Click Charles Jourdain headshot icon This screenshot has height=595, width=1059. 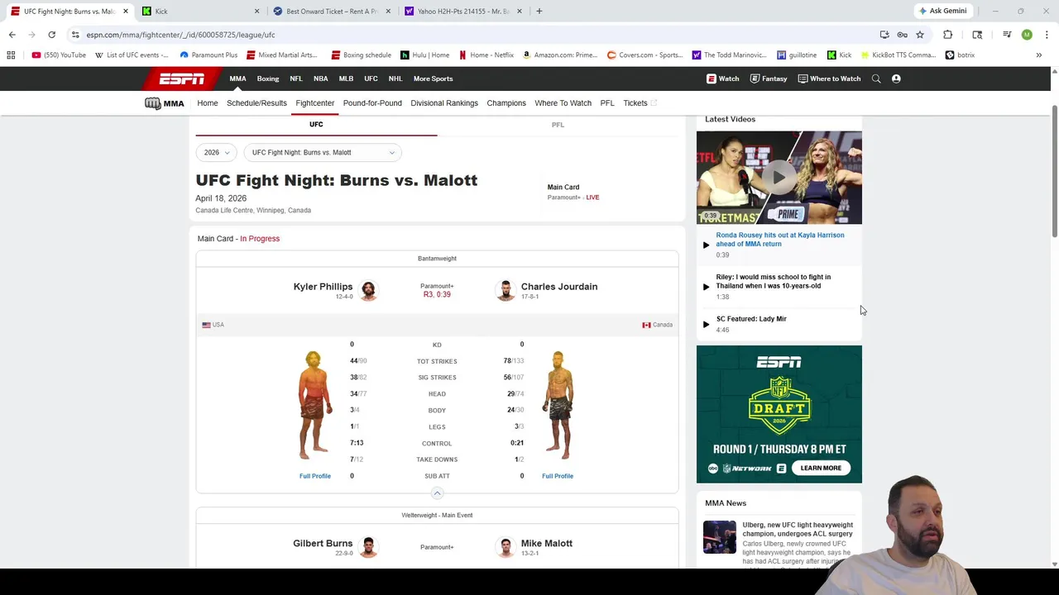pos(506,290)
